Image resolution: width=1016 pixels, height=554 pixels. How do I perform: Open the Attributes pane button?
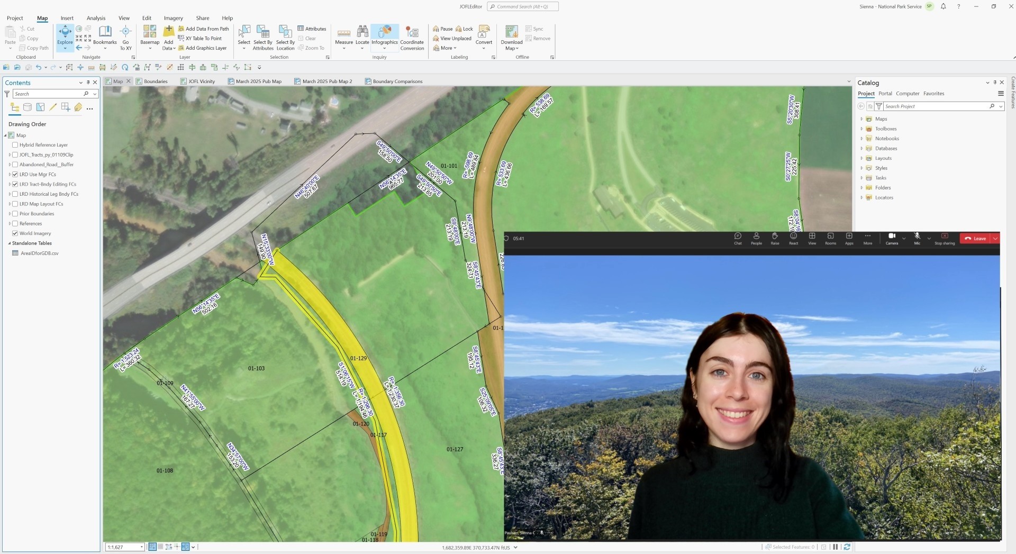(x=312, y=29)
